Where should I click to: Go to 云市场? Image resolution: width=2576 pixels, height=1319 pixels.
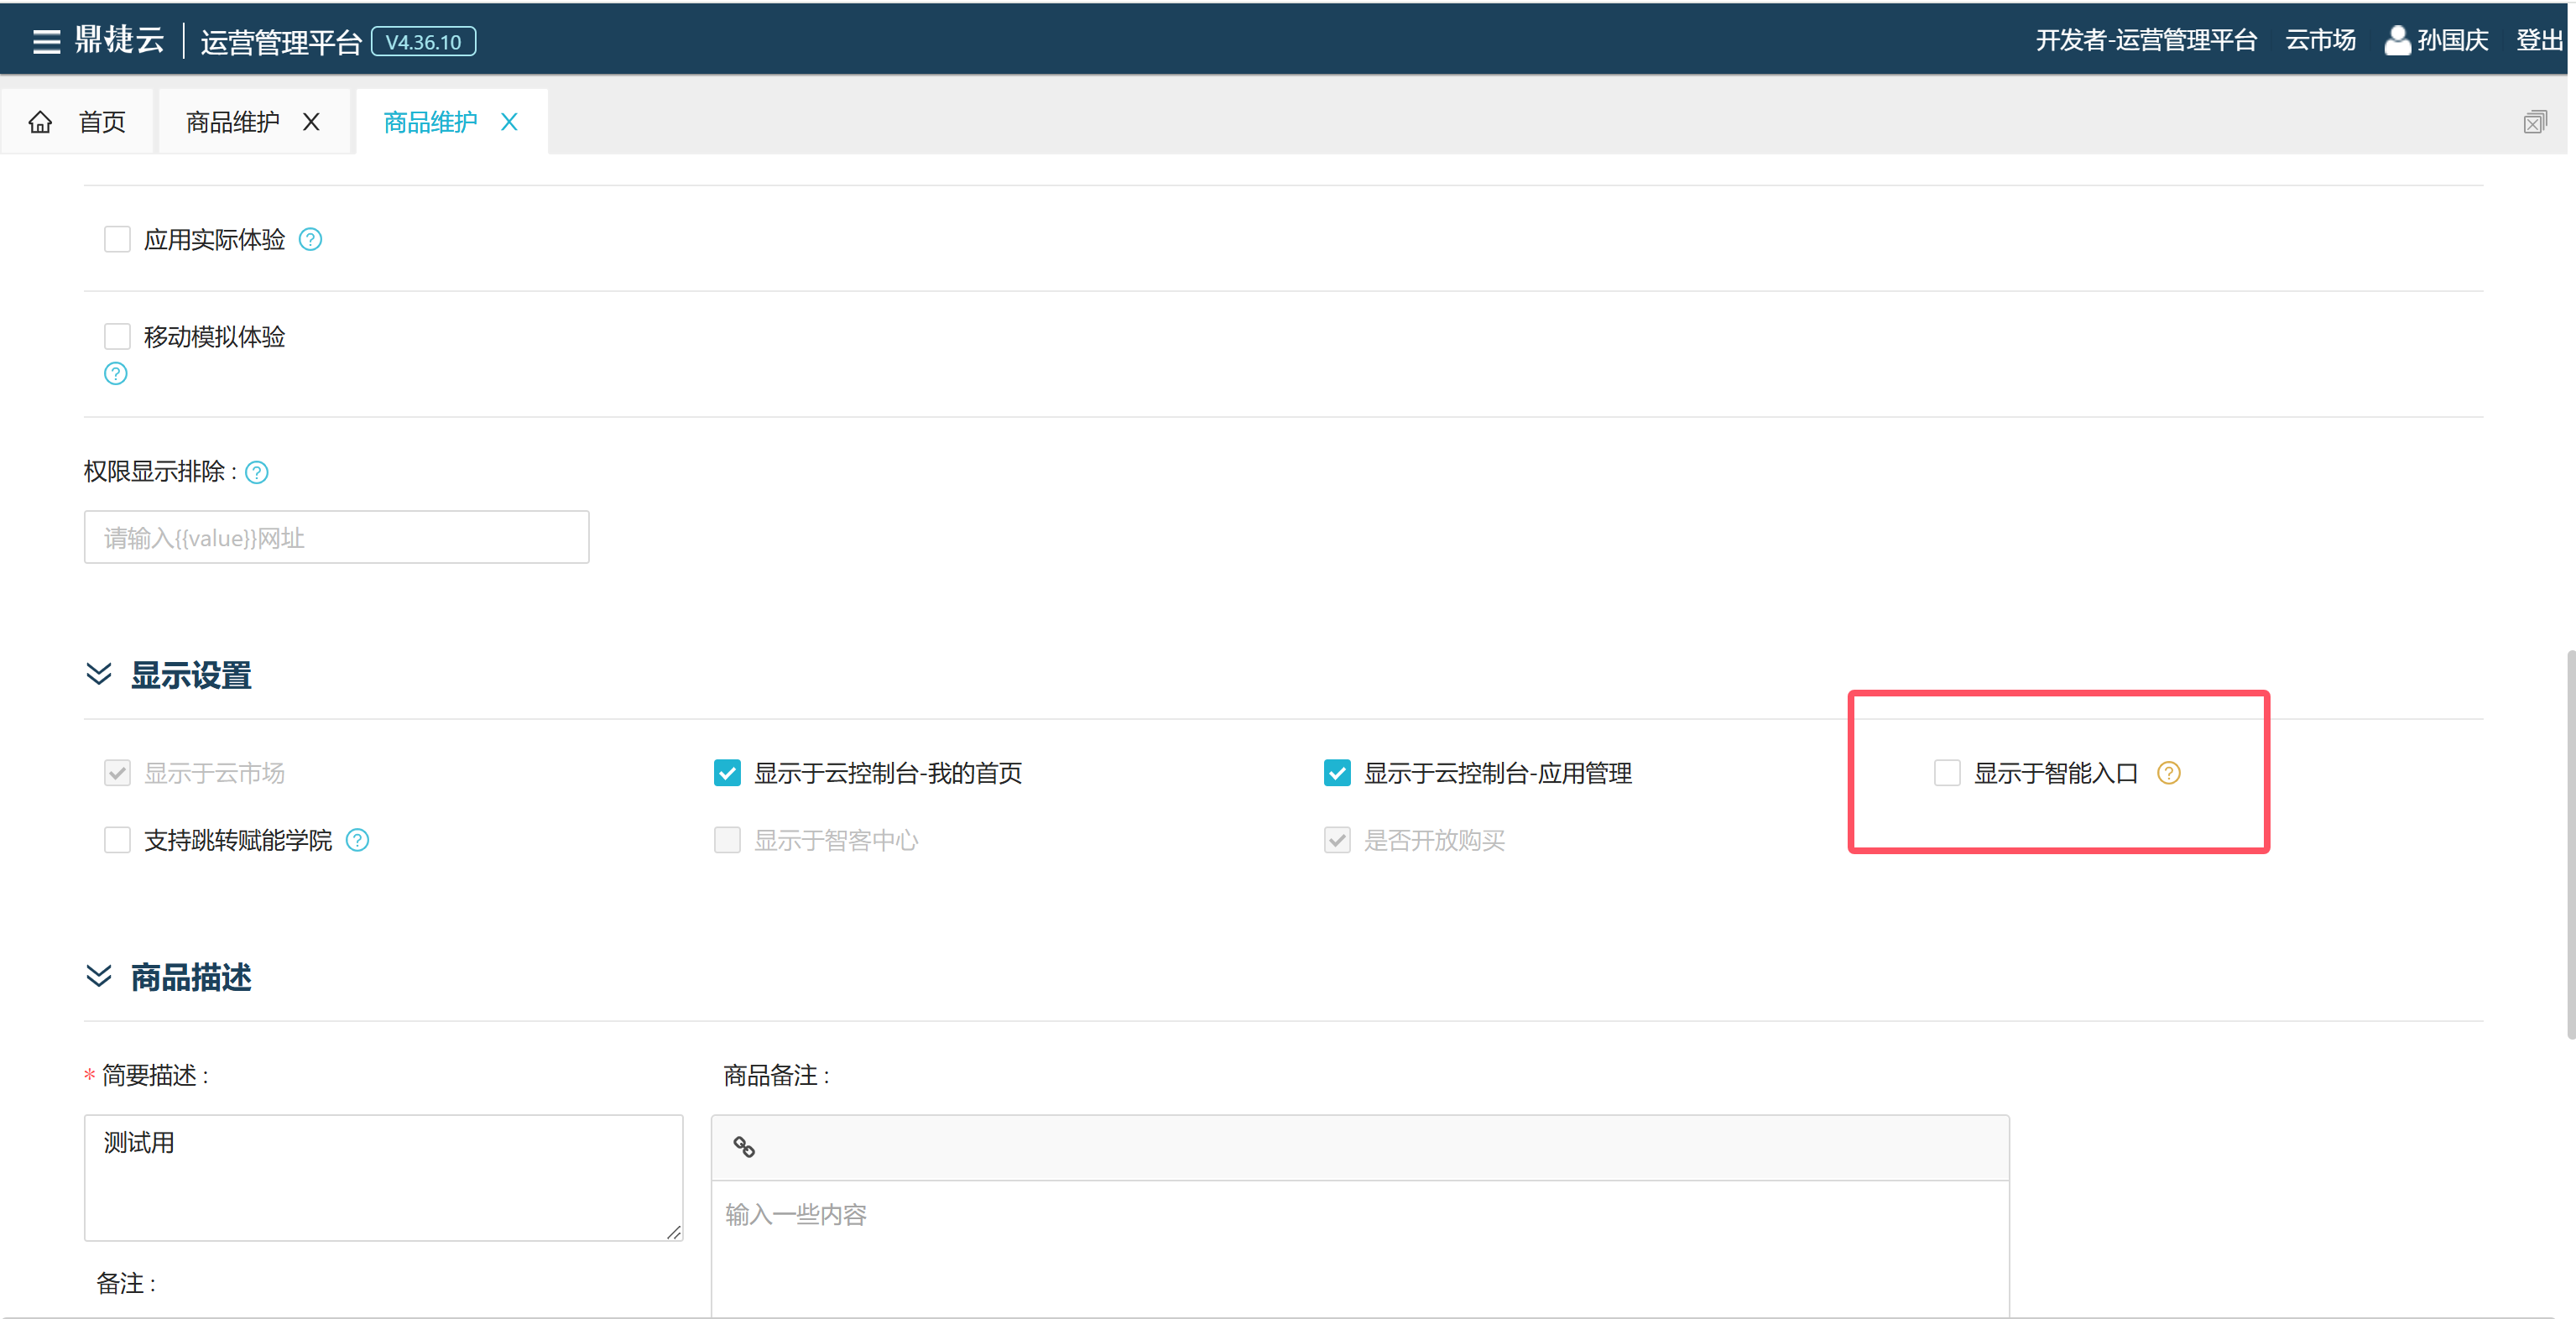click(x=2320, y=40)
